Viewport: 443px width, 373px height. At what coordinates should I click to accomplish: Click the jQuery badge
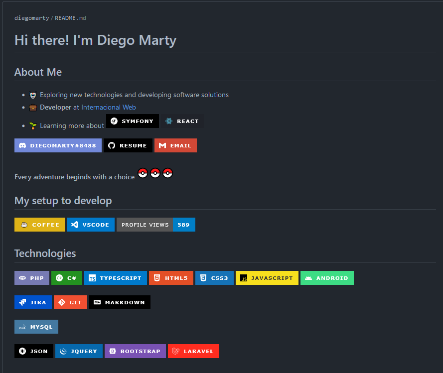click(79, 351)
